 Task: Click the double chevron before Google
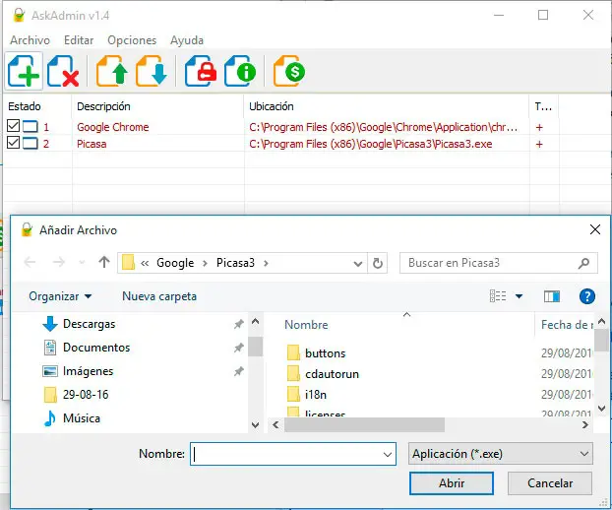[145, 263]
